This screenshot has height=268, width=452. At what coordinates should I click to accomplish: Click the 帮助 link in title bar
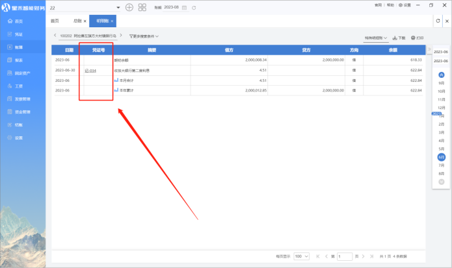tap(390, 5)
